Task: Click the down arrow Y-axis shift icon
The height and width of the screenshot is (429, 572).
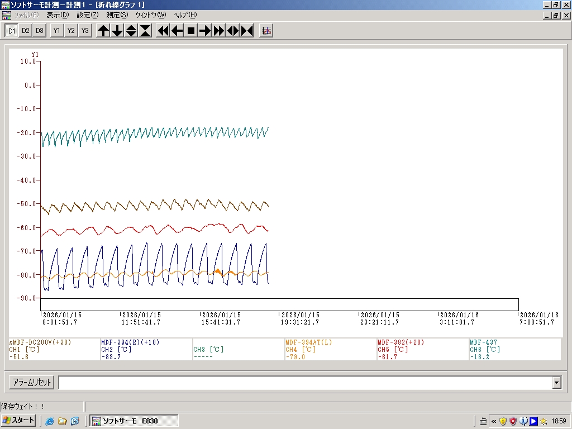Action: [x=117, y=31]
